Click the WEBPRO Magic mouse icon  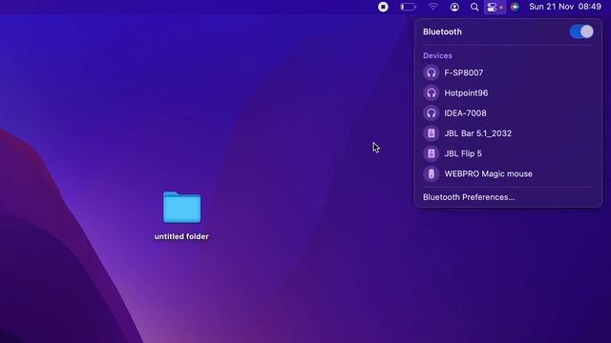coord(431,173)
